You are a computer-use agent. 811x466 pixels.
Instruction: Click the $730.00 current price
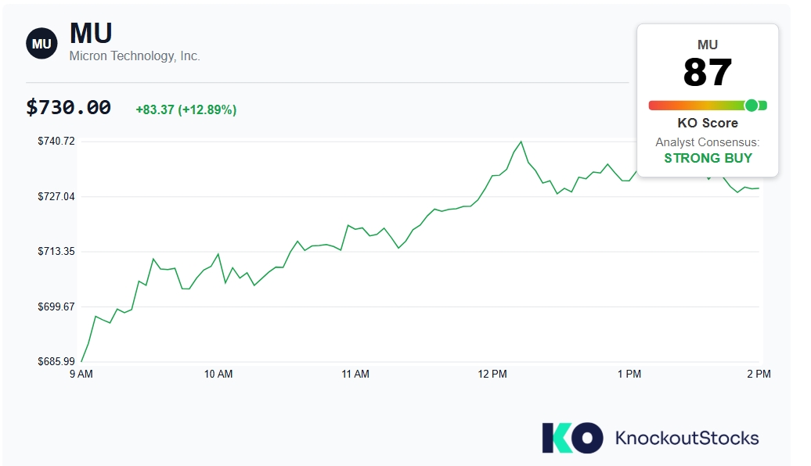pyautogui.click(x=68, y=107)
